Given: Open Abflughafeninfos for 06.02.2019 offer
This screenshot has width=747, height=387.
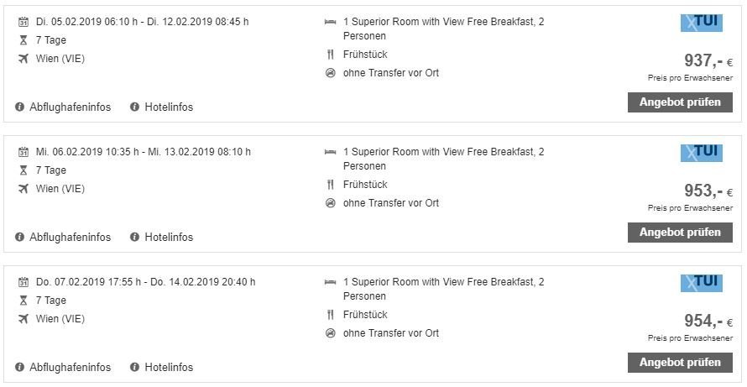Looking at the screenshot, I should [x=70, y=238].
